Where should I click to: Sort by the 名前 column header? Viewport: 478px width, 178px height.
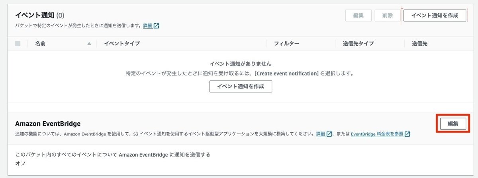(40, 44)
